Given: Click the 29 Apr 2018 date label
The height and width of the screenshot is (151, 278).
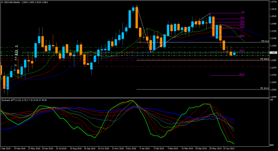Looking at the screenshot, I should pos(20,149).
